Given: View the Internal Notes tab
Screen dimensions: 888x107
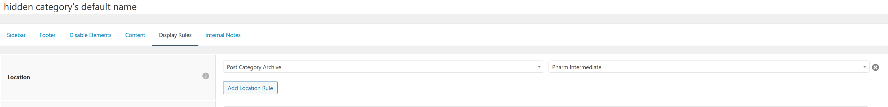Looking at the screenshot, I should click(x=223, y=35).
